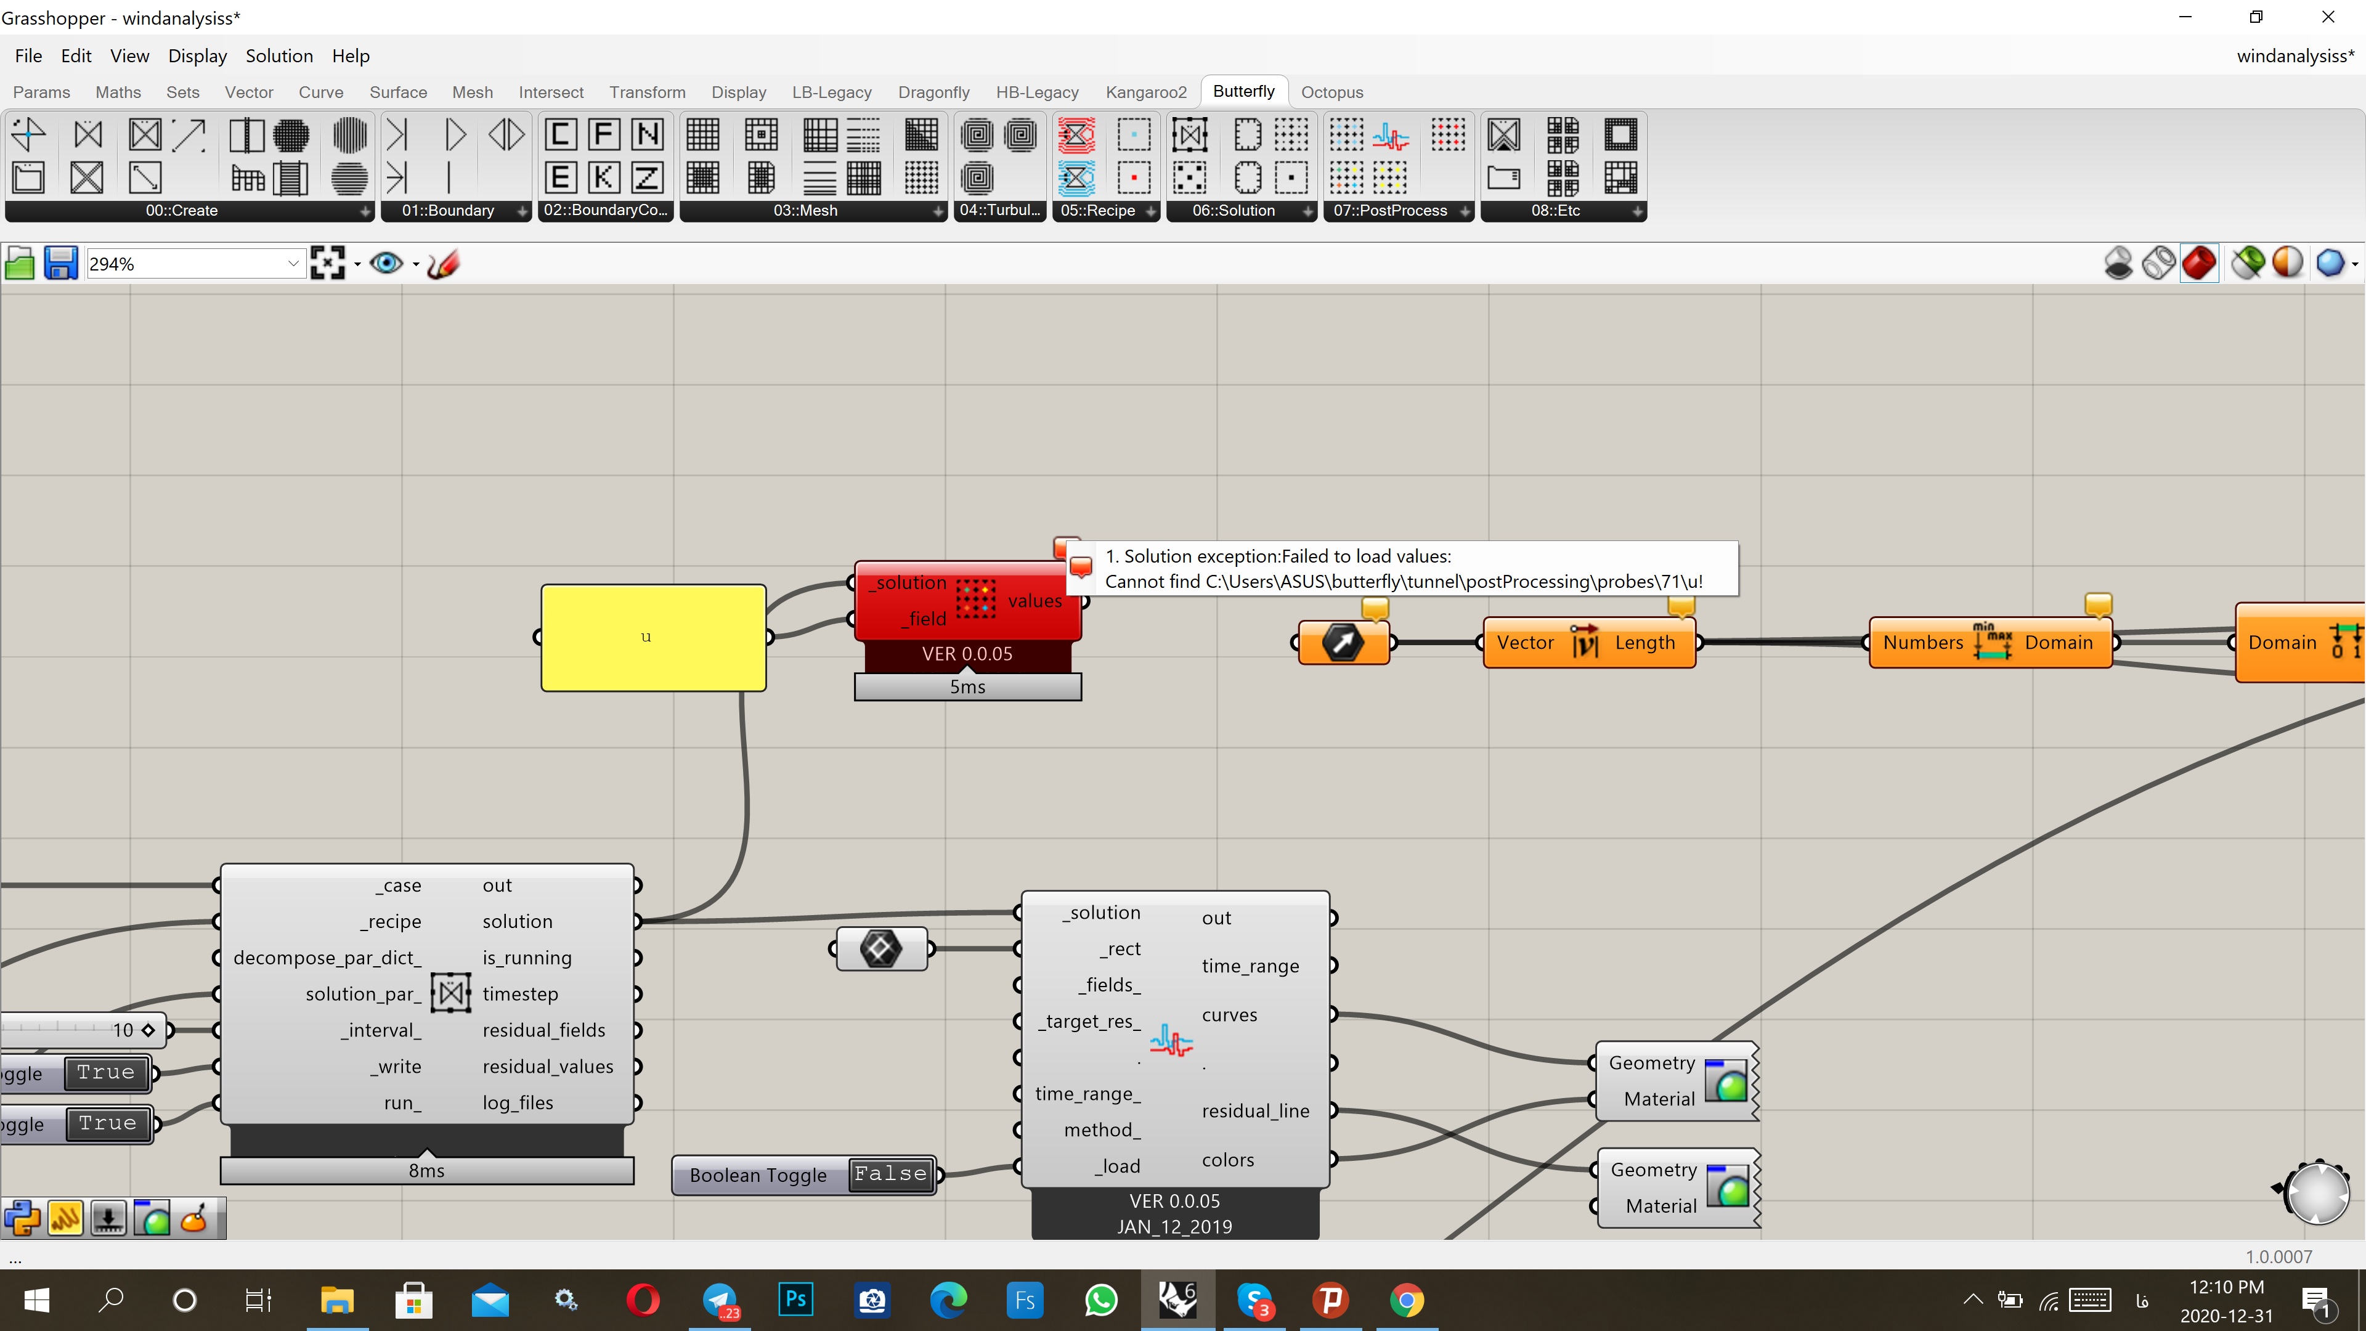The image size is (2366, 1331).
Task: Click the red recipe icon in 05::Recipe
Action: [1076, 135]
